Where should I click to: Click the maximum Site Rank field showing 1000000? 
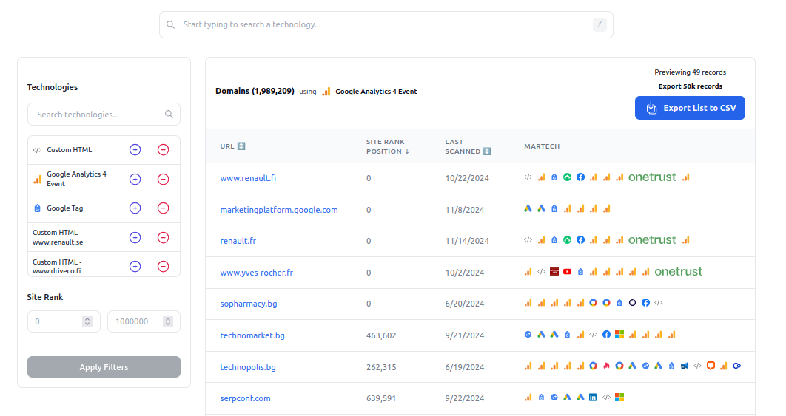click(144, 321)
